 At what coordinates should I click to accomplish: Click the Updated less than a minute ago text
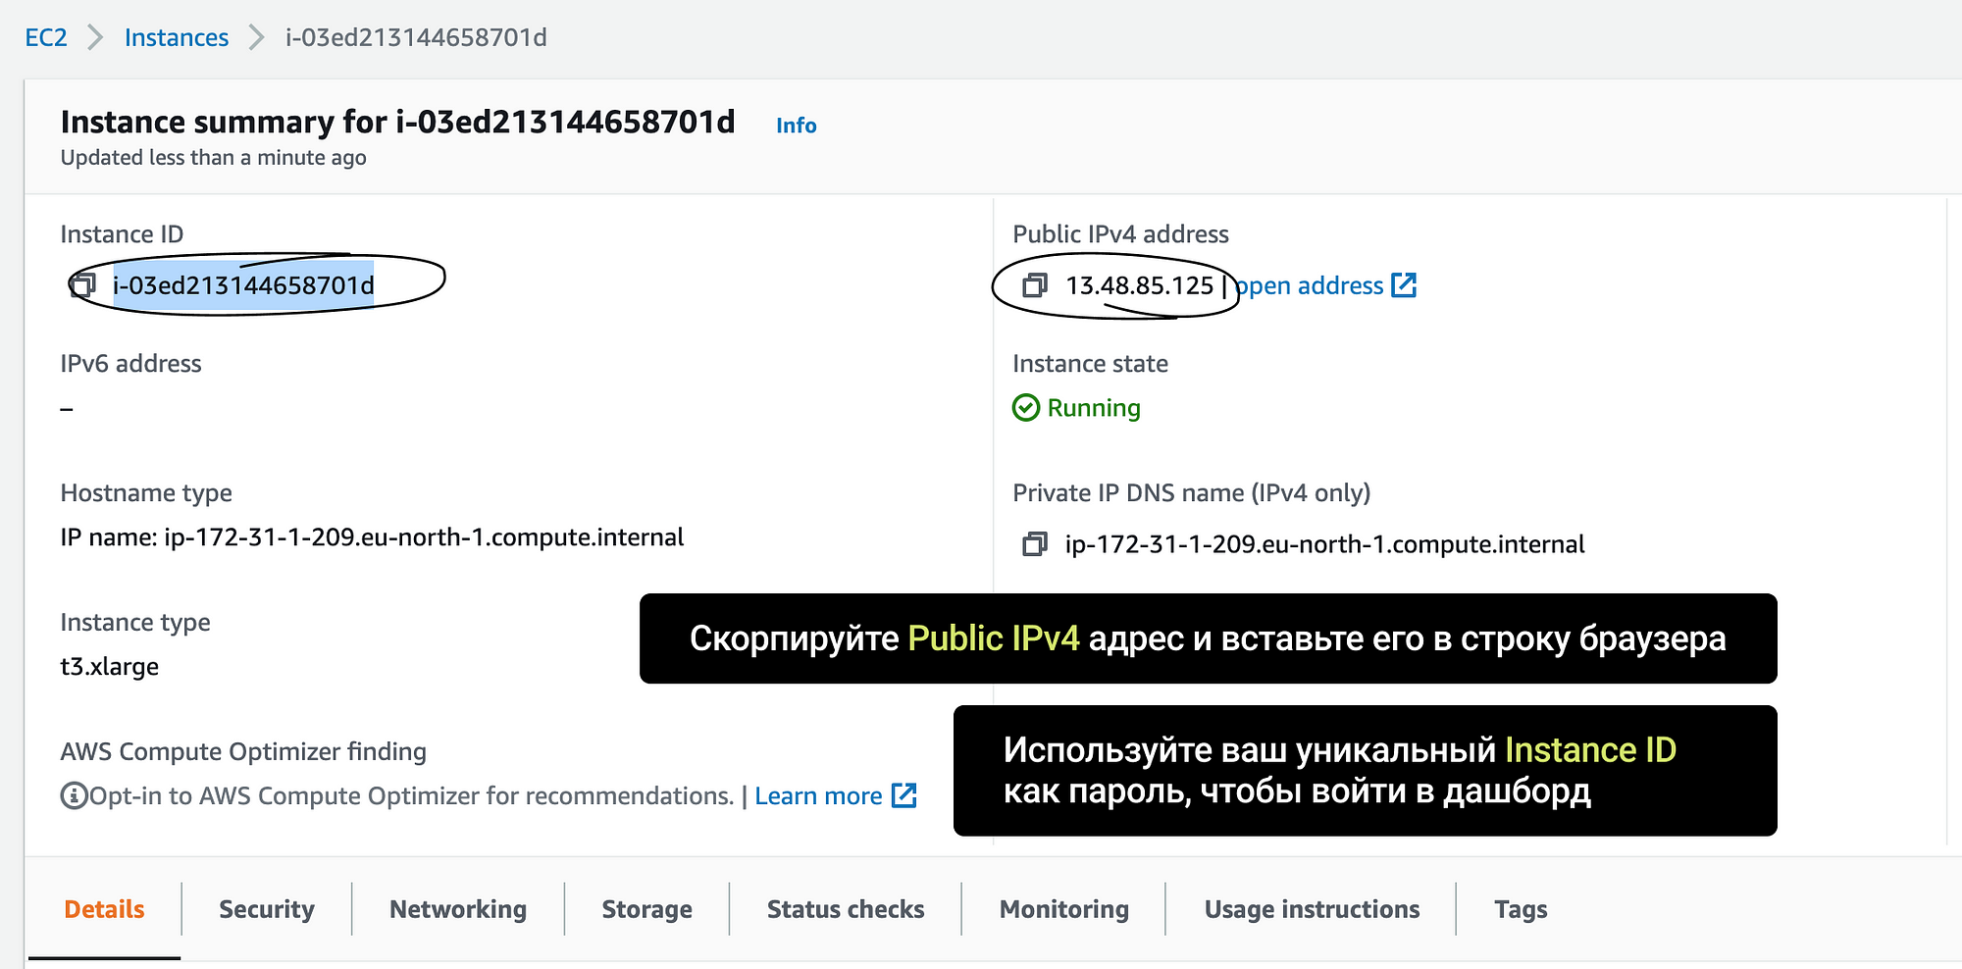(214, 158)
